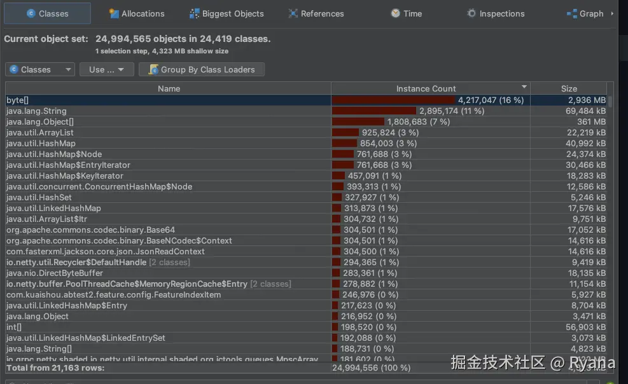The height and width of the screenshot is (384, 628).
Task: Sort by the Size column header
Action: 569,88
